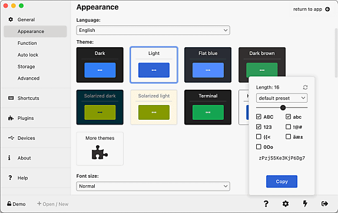Image resolution: width=338 pixels, height=213 pixels.
Task: Enable the !@# special characters checkbox
Action: pos(288,127)
